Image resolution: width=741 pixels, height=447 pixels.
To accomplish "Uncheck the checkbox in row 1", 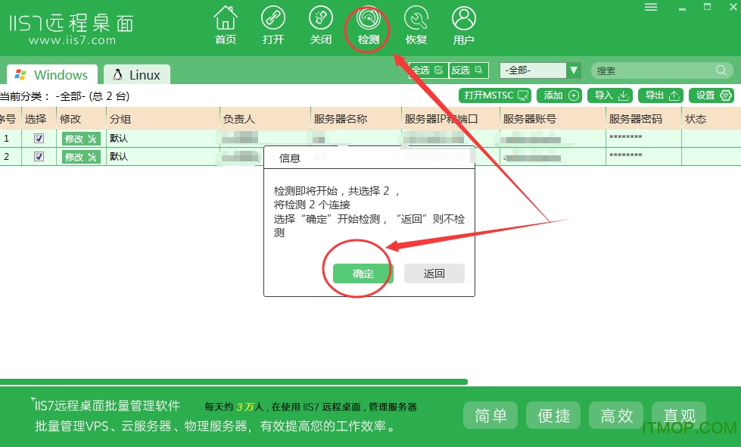I will pyautogui.click(x=39, y=139).
